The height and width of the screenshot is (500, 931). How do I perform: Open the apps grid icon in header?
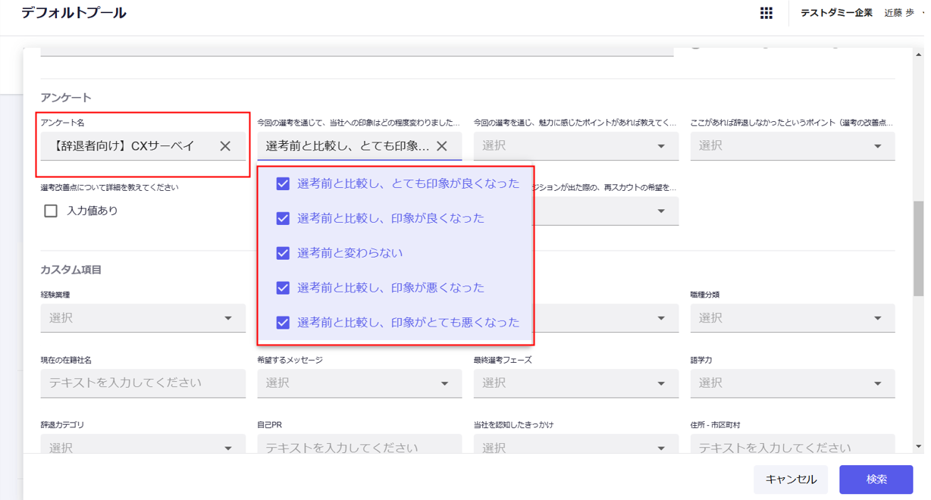pyautogui.click(x=766, y=13)
